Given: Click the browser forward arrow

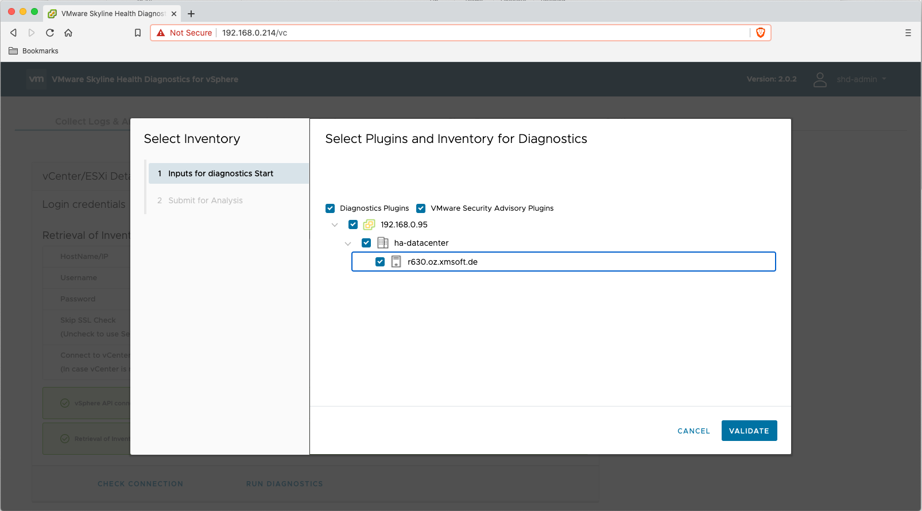Looking at the screenshot, I should [32, 33].
